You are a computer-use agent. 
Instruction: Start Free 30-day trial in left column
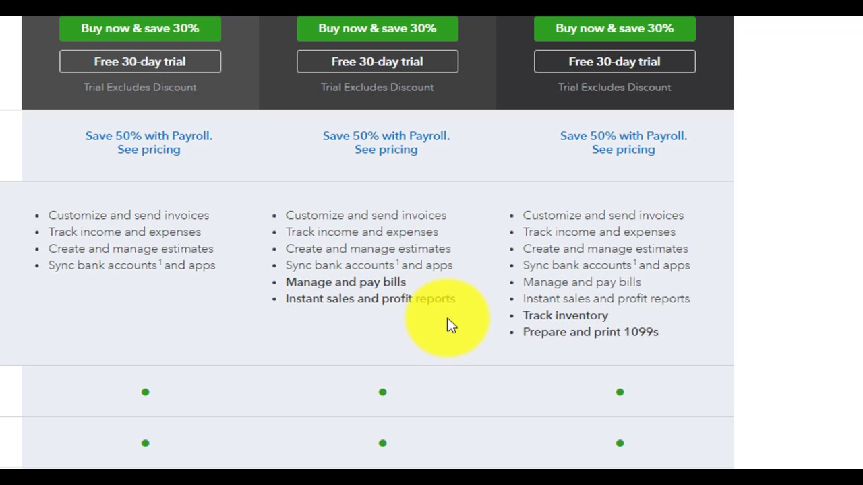click(140, 61)
